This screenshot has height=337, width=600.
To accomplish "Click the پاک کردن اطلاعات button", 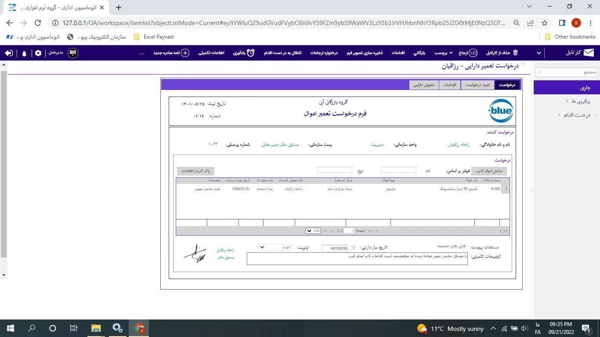I will (195, 171).
